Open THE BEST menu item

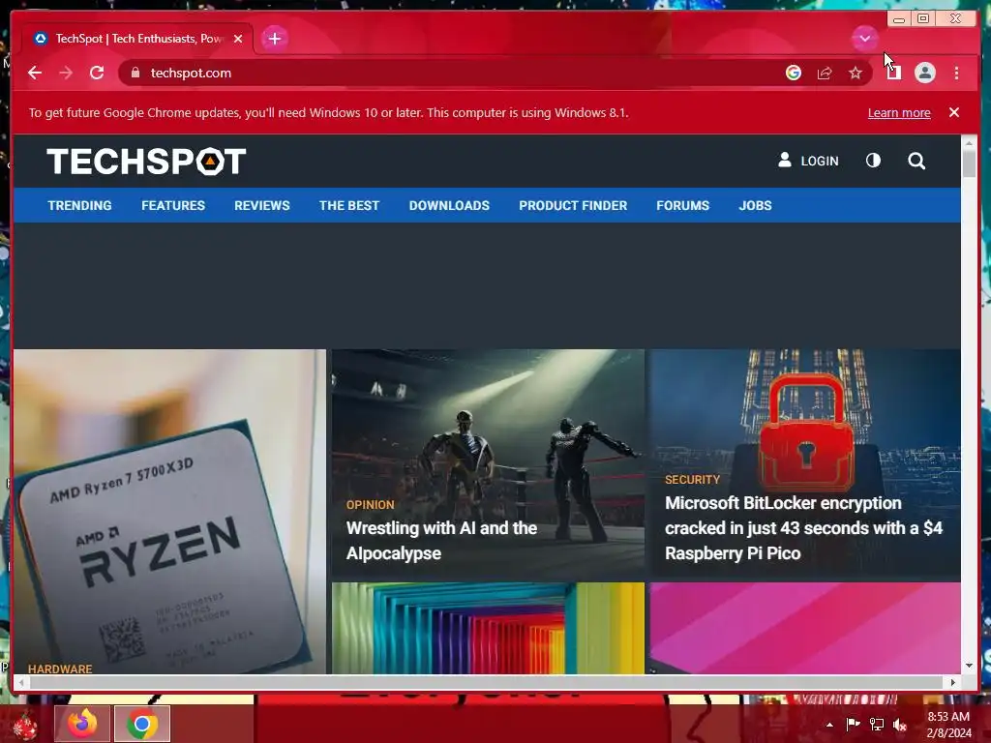[x=348, y=205]
